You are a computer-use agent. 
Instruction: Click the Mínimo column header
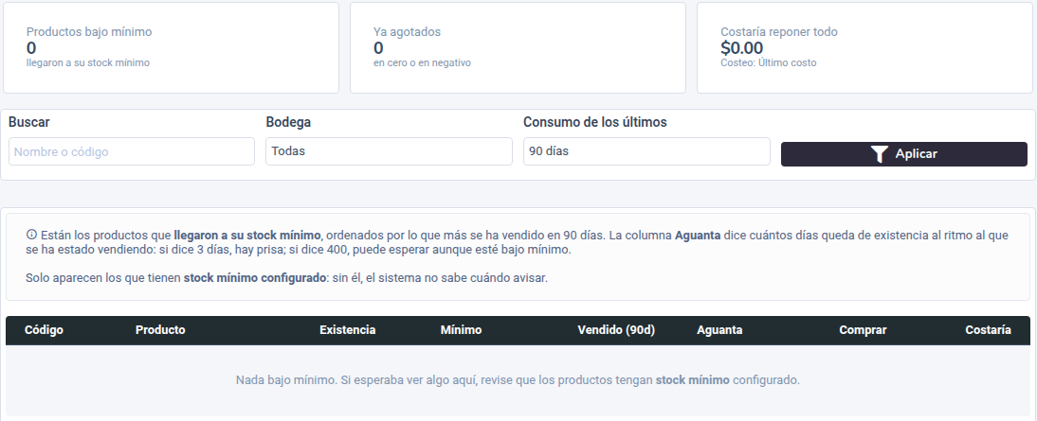[461, 330]
